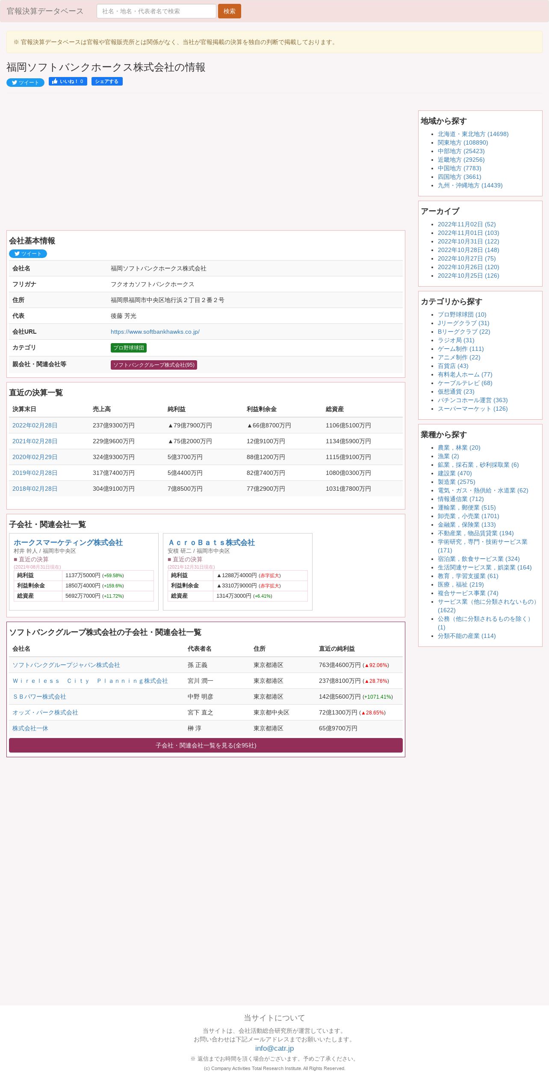
Task: Open the 2021年02月28日 settlement
Action: tap(35, 441)
